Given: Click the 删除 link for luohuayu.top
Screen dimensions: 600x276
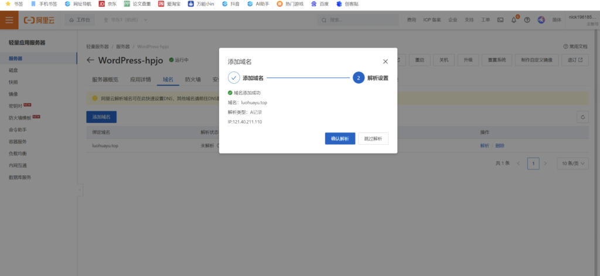Looking at the screenshot, I should [x=499, y=145].
